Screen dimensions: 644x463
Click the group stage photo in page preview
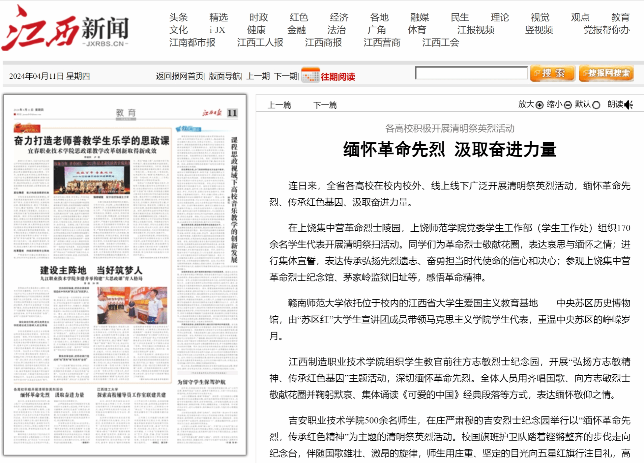[92, 177]
